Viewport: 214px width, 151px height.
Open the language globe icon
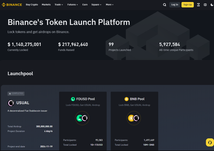[205, 5]
